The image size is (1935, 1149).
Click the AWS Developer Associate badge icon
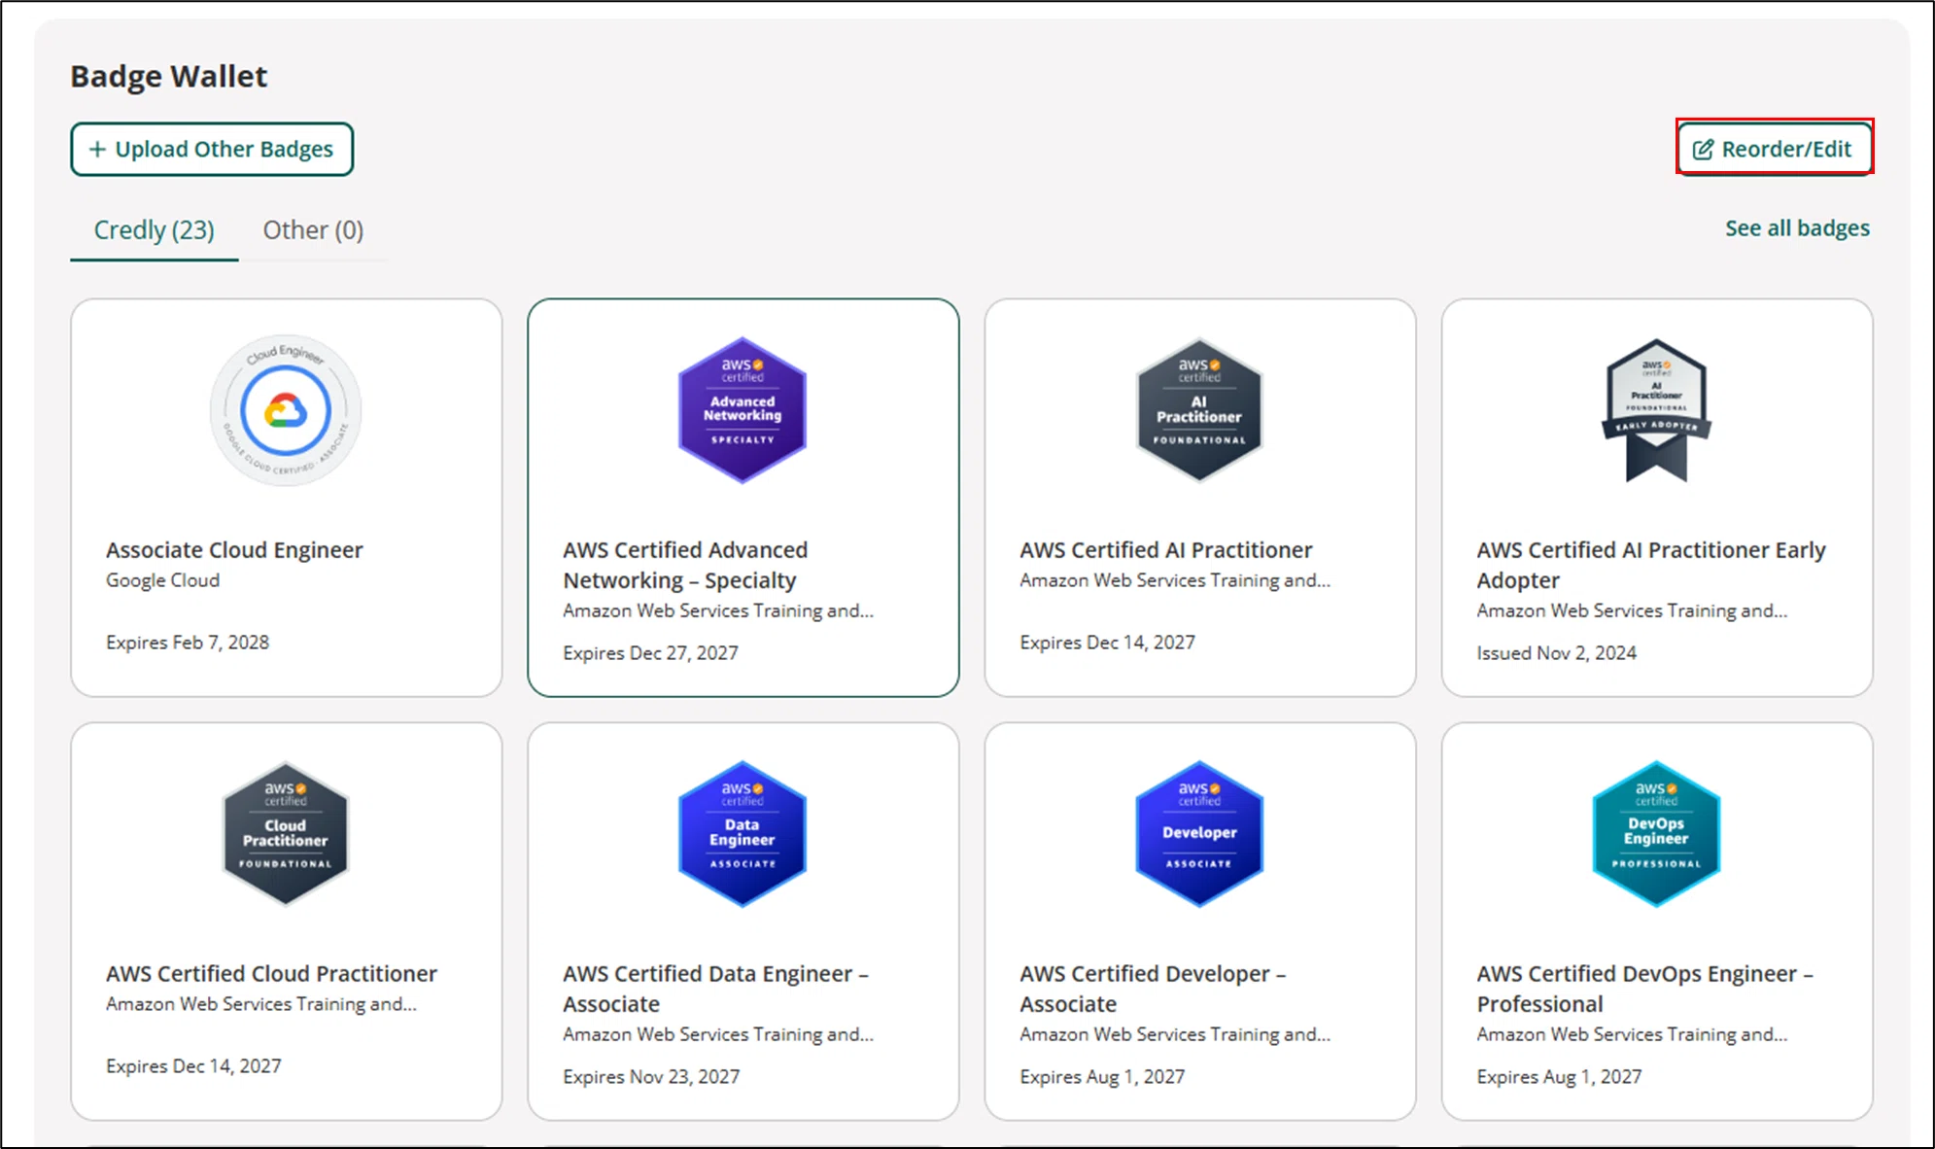pos(1199,834)
